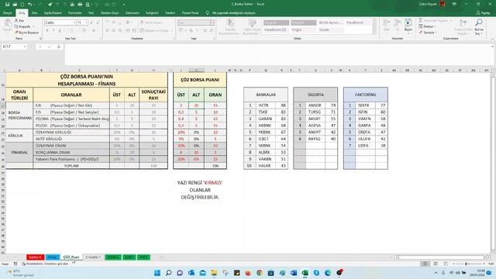
Task: Open Skype from the taskbar
Action: coord(316,273)
